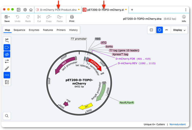The width and height of the screenshot is (192, 130).
Task: Select the circular map view
Action: [159, 30]
